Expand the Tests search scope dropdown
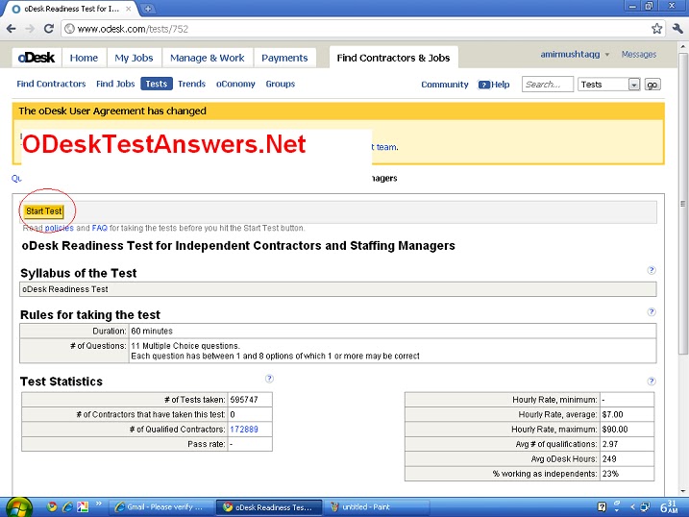Image resolution: width=689 pixels, height=517 pixels. coord(633,85)
